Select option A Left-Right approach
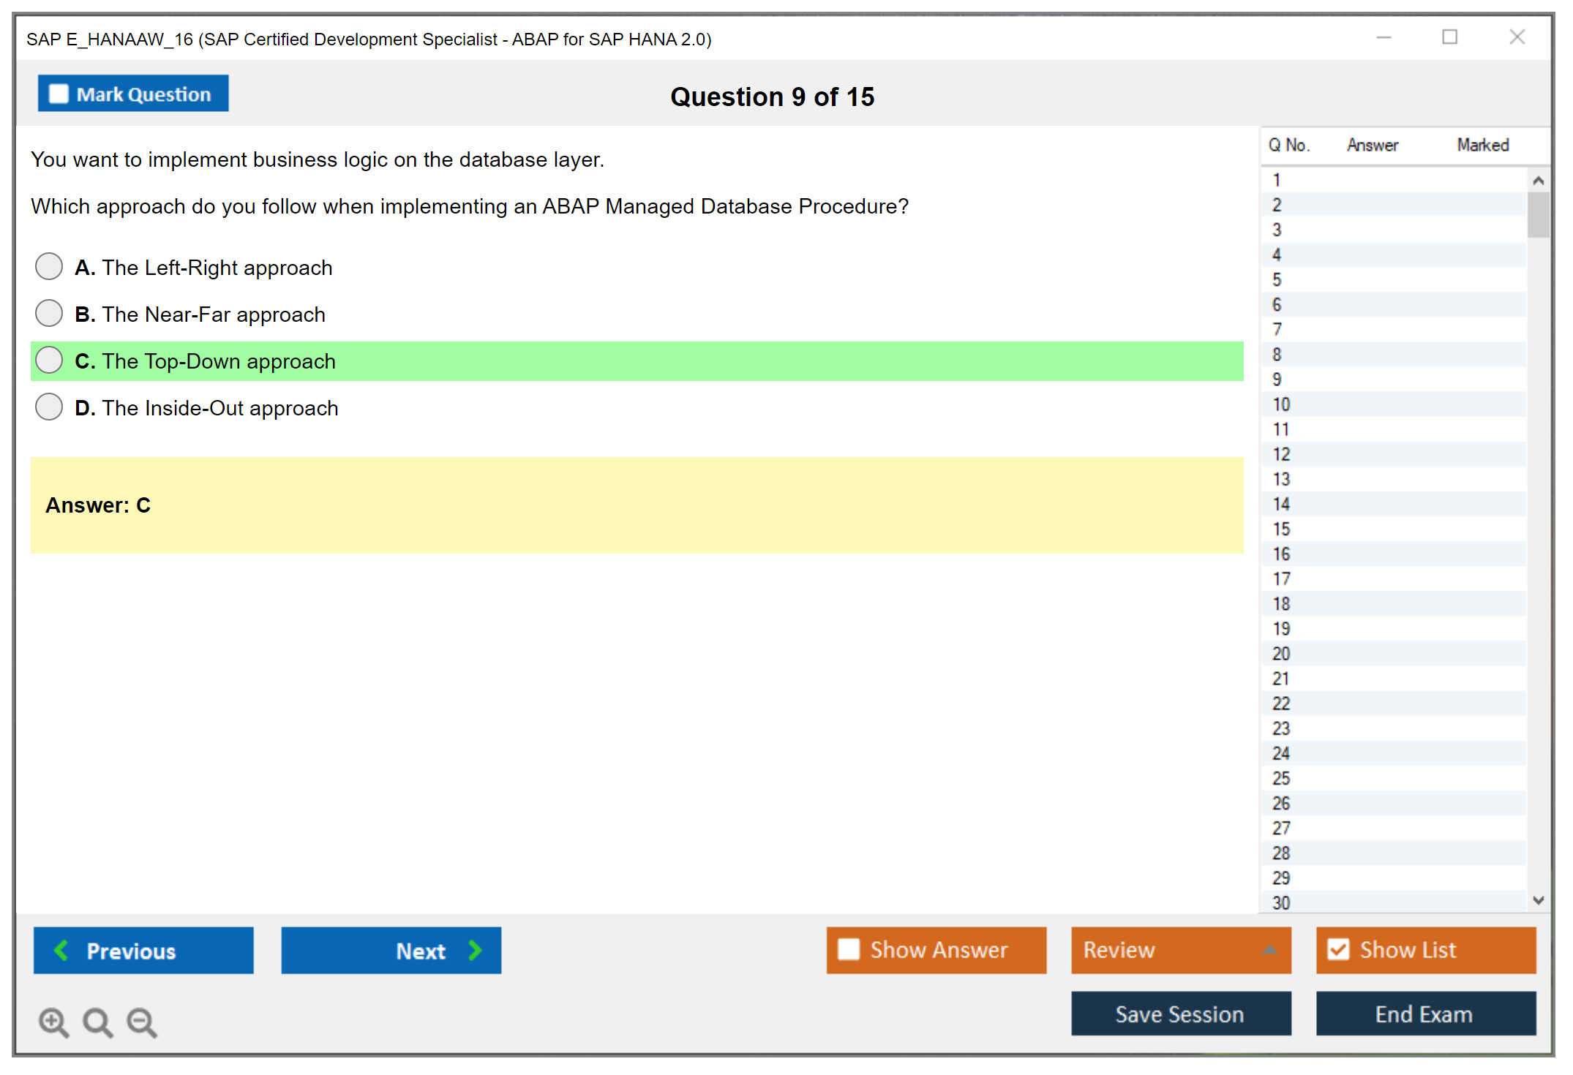Viewport: 1573px width, 1075px height. coord(49,267)
